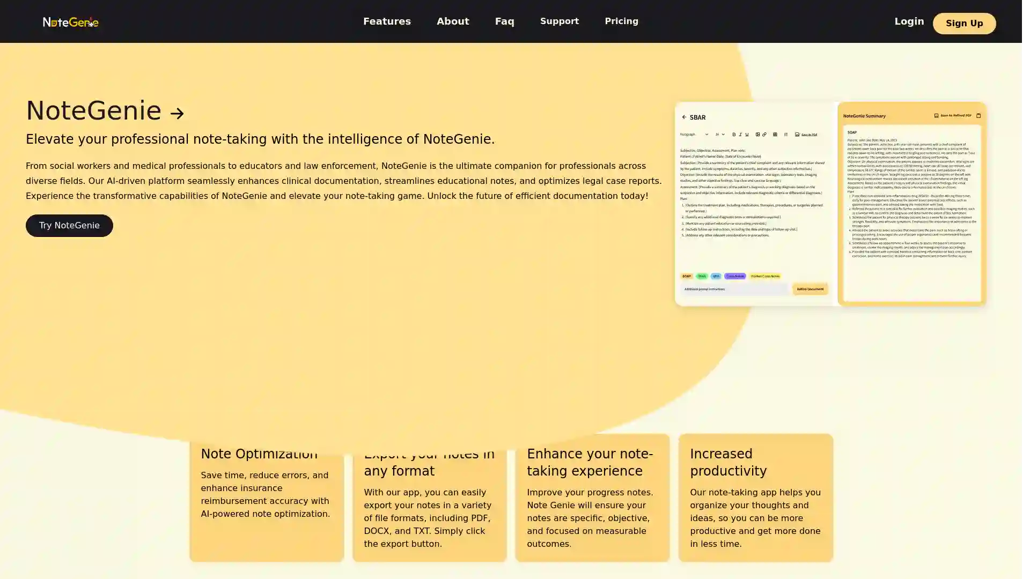Select the 'Export your notes in any format' card
1030x579 pixels.
(x=429, y=499)
